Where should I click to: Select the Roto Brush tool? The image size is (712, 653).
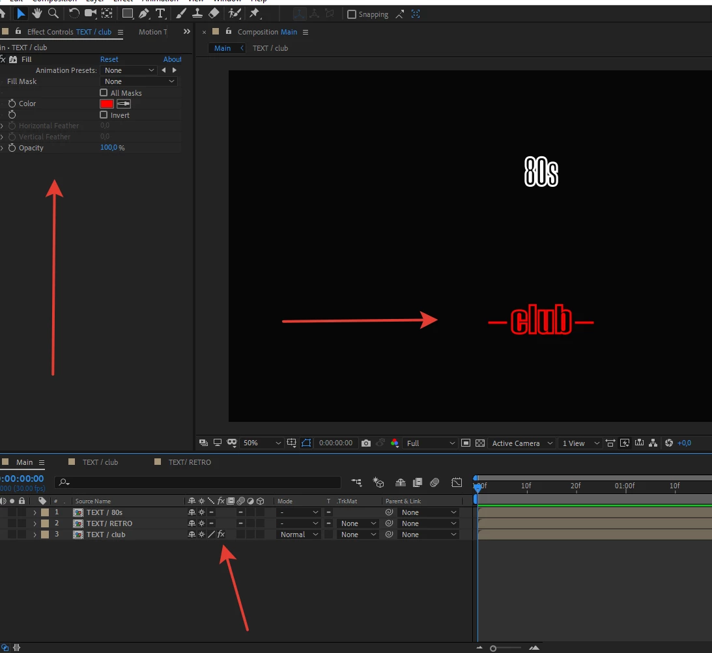235,14
